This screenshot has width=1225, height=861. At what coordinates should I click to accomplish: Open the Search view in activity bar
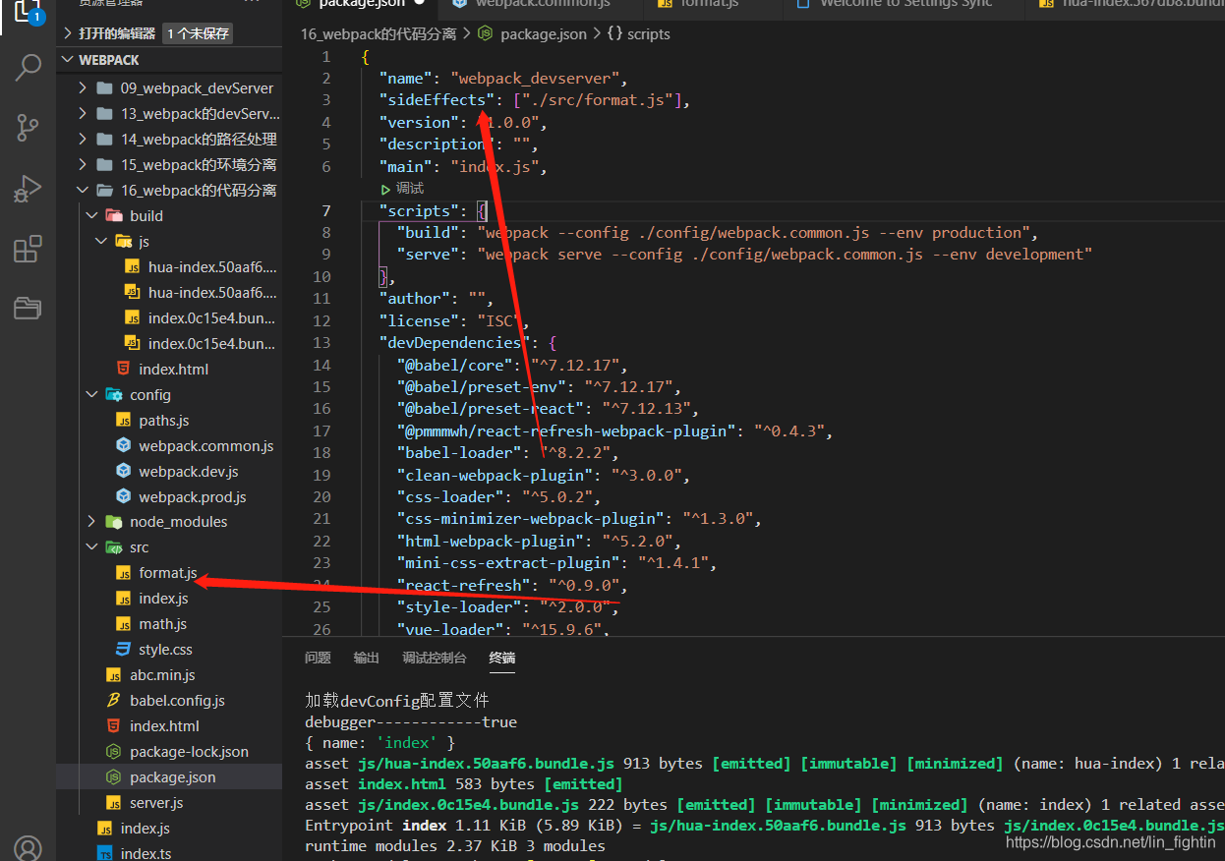click(x=28, y=68)
